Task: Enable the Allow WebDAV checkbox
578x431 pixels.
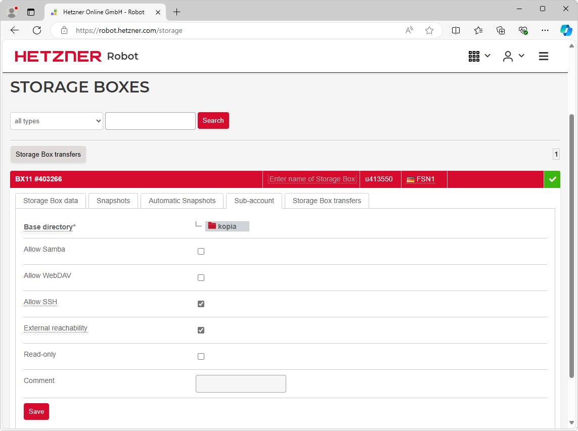Action: point(201,278)
